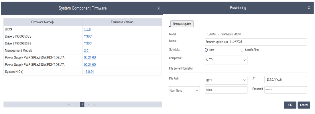The height and width of the screenshot is (114, 315).
Task: Close the System Component Firmware dialog
Action: [x=159, y=8]
